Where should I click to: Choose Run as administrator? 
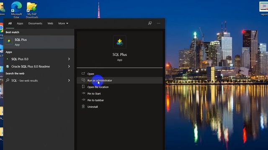[120, 80]
